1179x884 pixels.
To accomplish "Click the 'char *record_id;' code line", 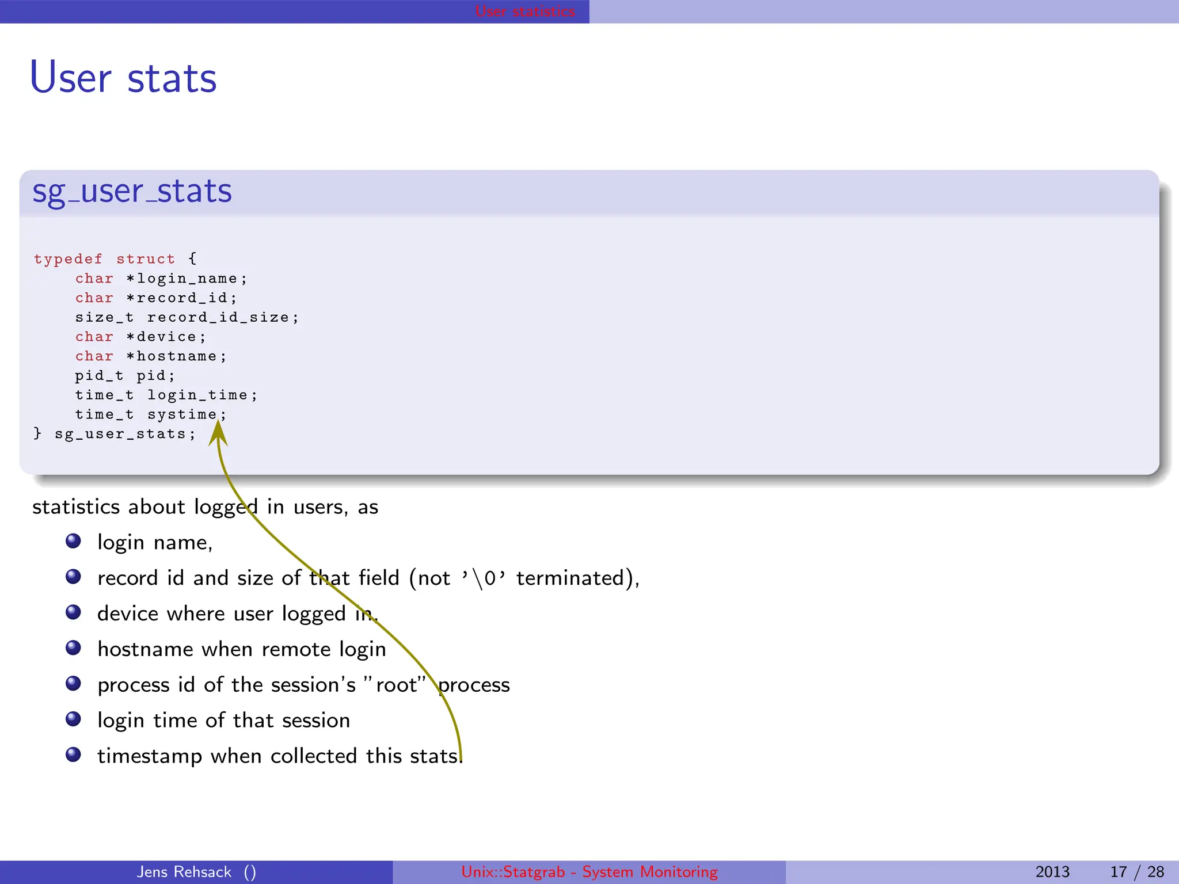I will [x=156, y=298].
